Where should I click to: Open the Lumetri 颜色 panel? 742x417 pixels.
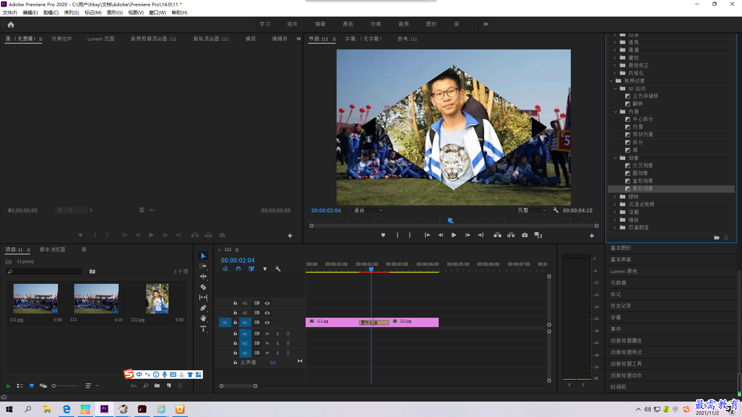624,271
